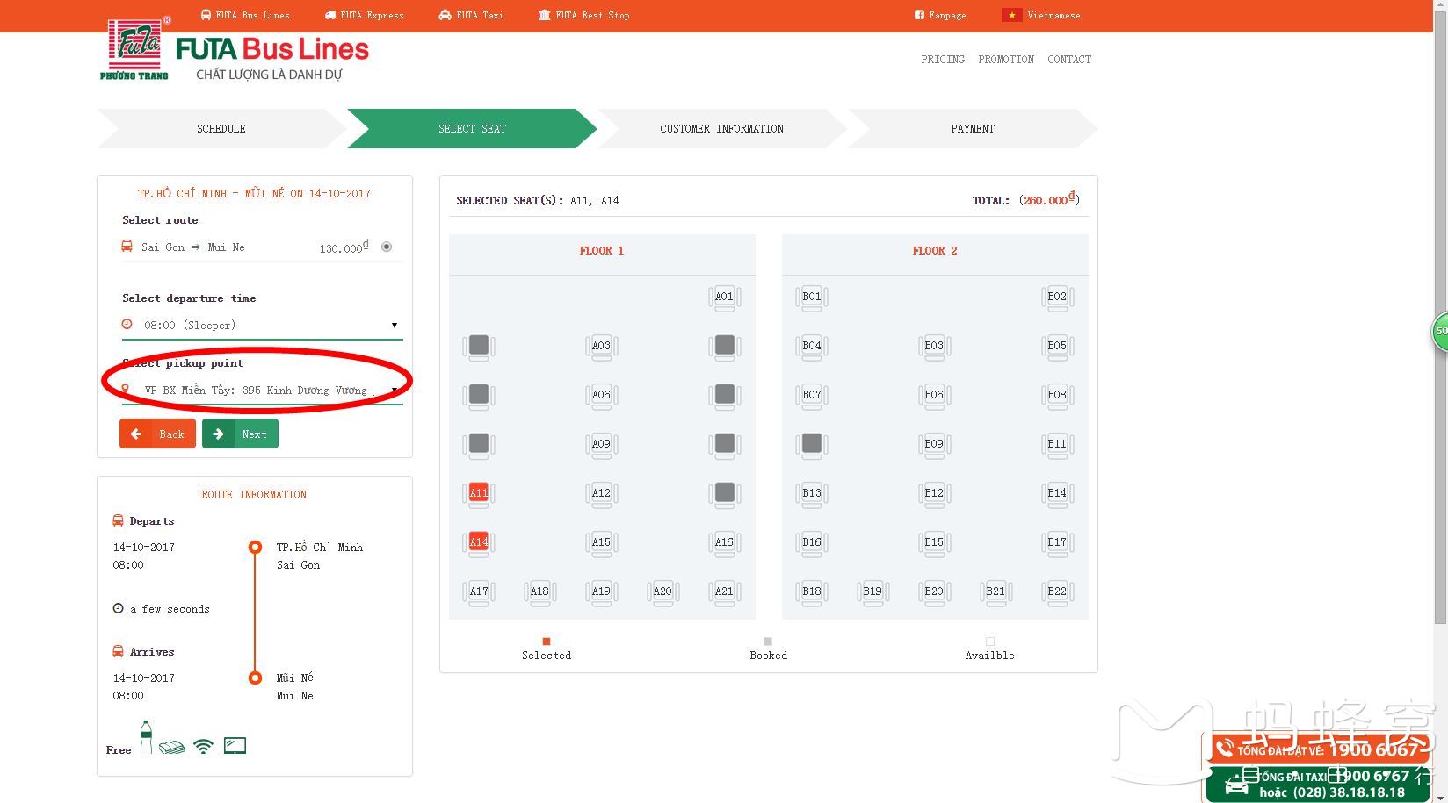The width and height of the screenshot is (1448, 803).
Task: Select seat A16 on Floor 1
Action: click(724, 542)
